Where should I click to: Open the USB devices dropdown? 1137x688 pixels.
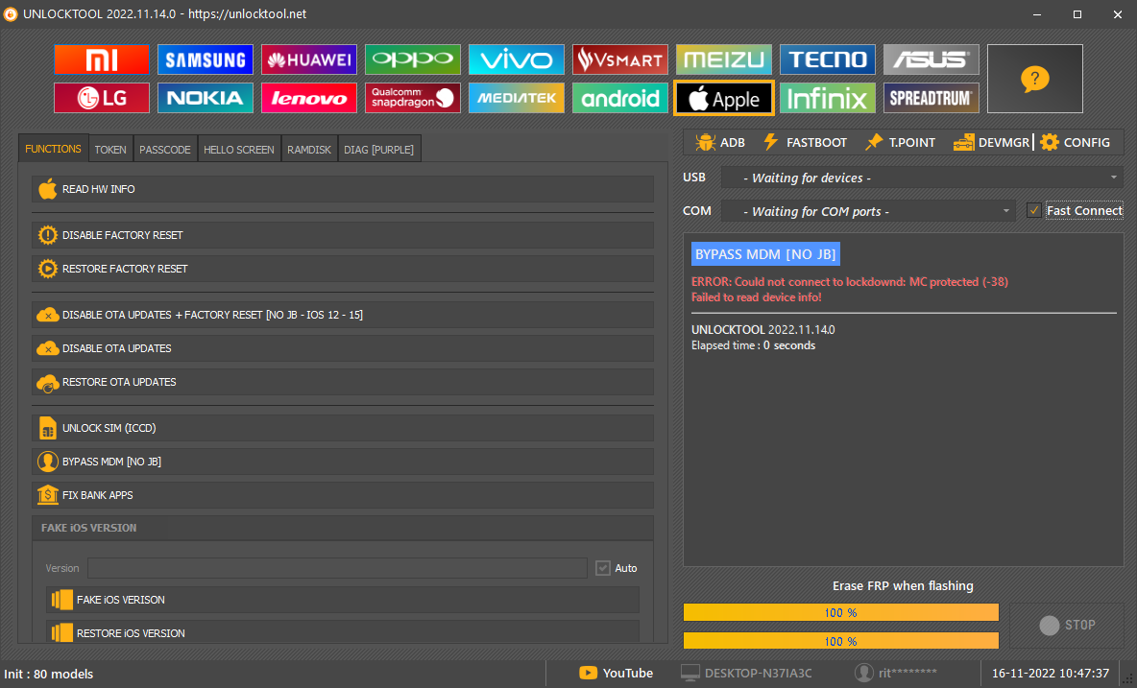point(922,178)
